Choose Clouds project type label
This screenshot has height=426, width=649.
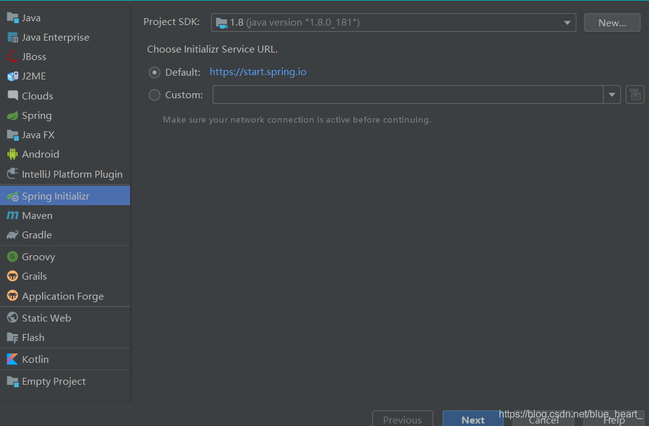pyautogui.click(x=38, y=96)
